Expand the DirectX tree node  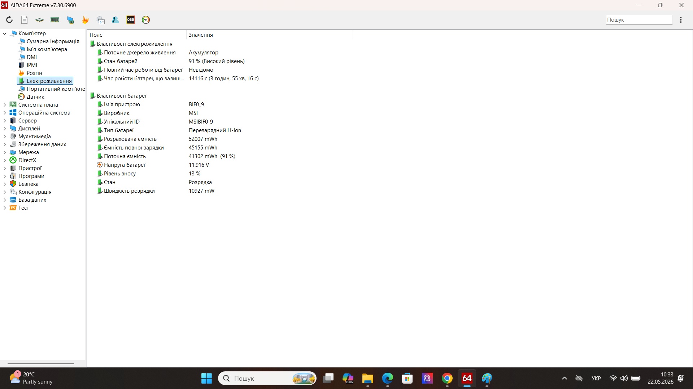coord(5,160)
